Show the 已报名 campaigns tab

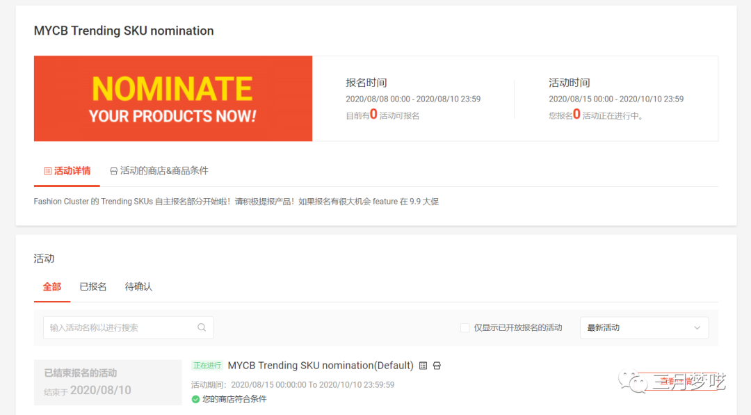pos(93,286)
